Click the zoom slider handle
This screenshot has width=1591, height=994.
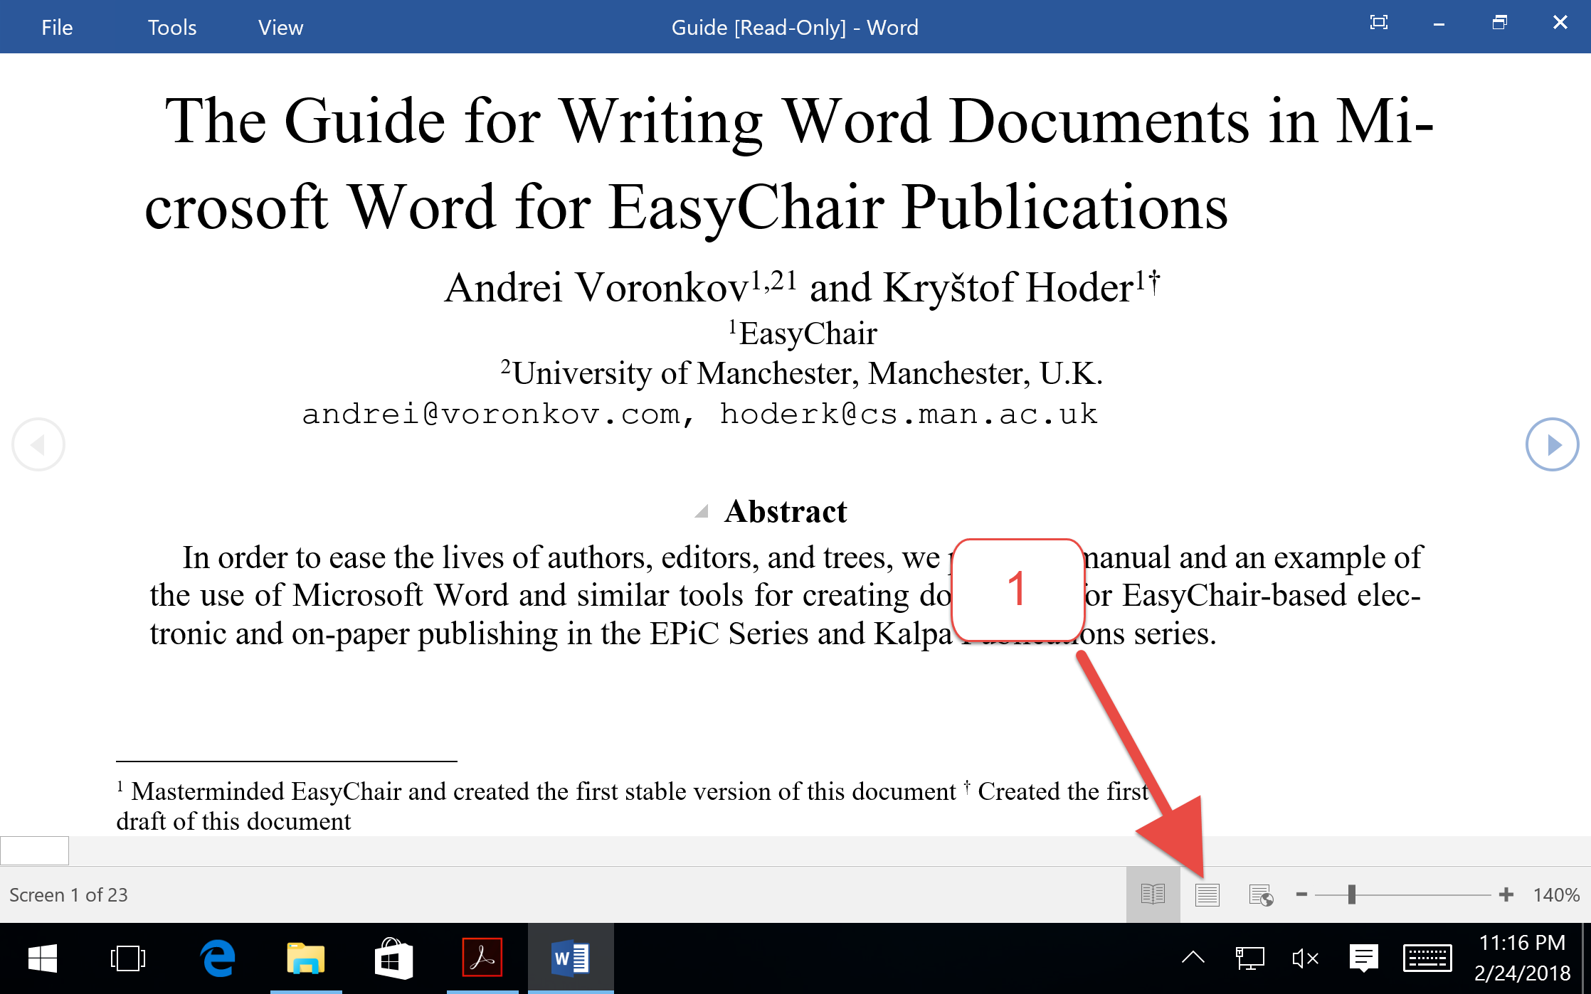1351,894
